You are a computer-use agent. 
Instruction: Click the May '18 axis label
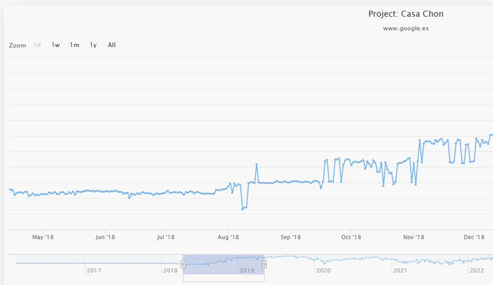pyautogui.click(x=43, y=237)
